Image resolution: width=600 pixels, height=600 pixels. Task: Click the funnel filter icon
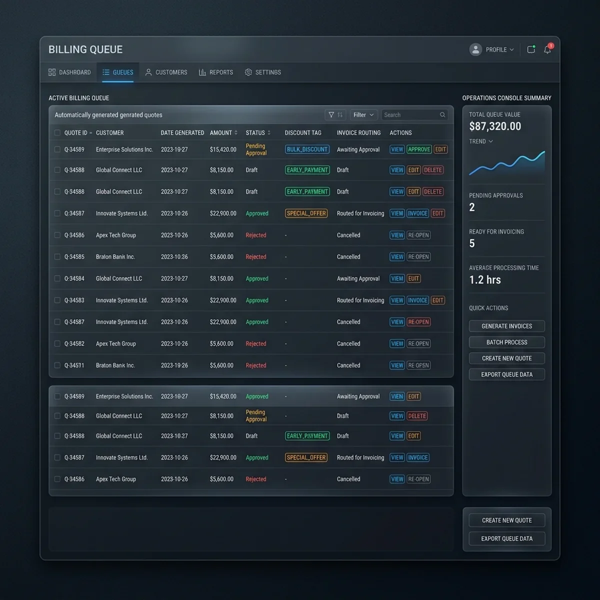(331, 115)
